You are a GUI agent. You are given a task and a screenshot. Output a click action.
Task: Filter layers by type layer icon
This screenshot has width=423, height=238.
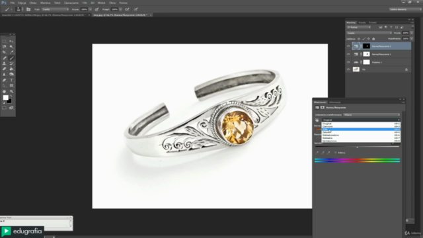point(391,27)
